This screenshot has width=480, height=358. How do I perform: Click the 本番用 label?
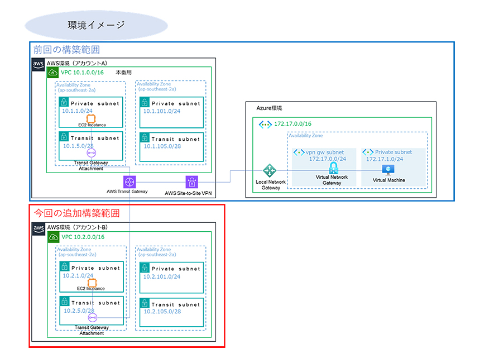123,72
